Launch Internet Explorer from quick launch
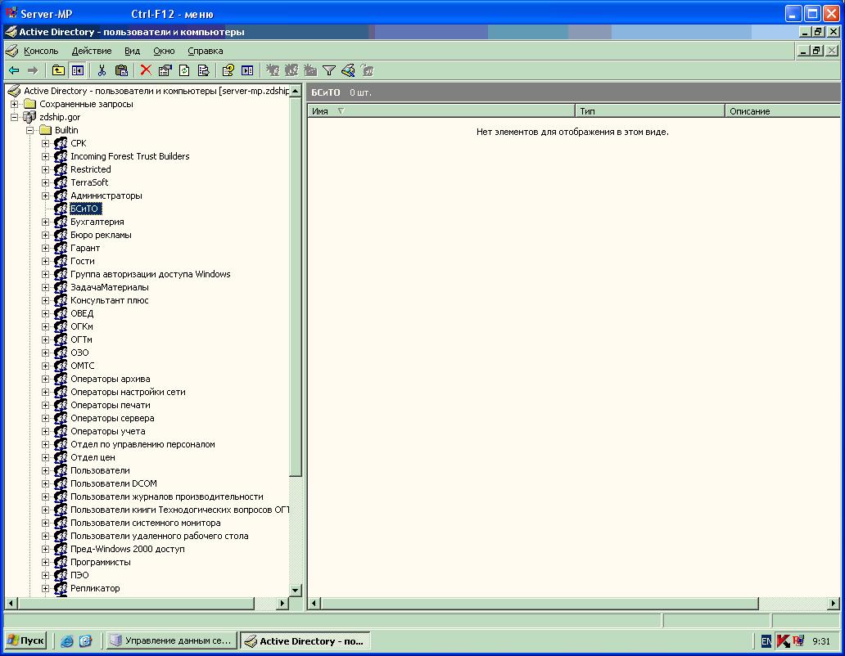The height and width of the screenshot is (656, 845). point(67,641)
